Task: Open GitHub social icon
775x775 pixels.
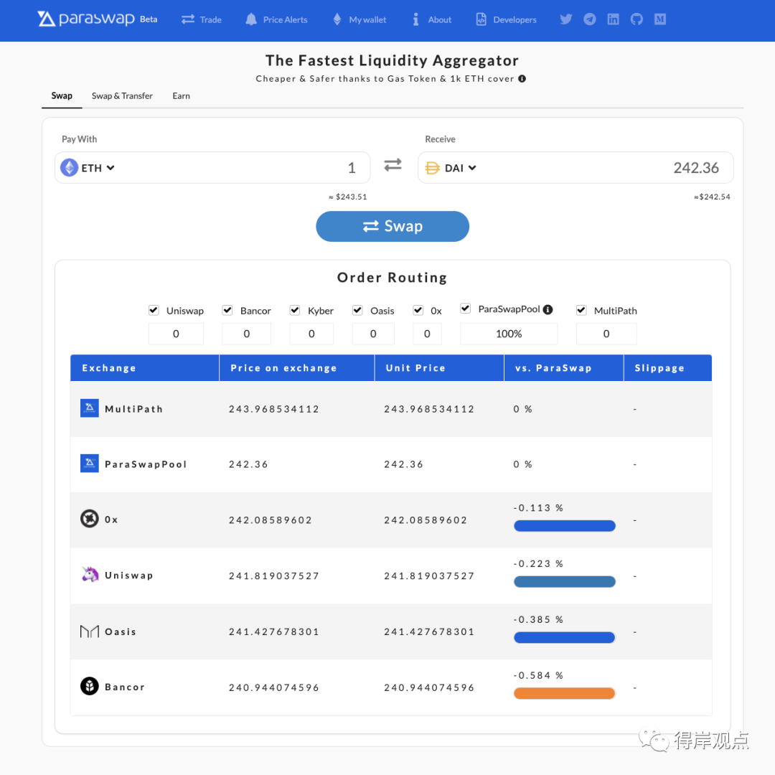Action: (637, 19)
